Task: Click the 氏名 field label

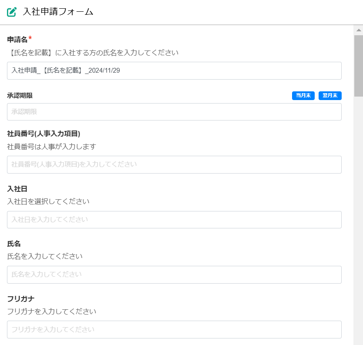Action: [14, 244]
